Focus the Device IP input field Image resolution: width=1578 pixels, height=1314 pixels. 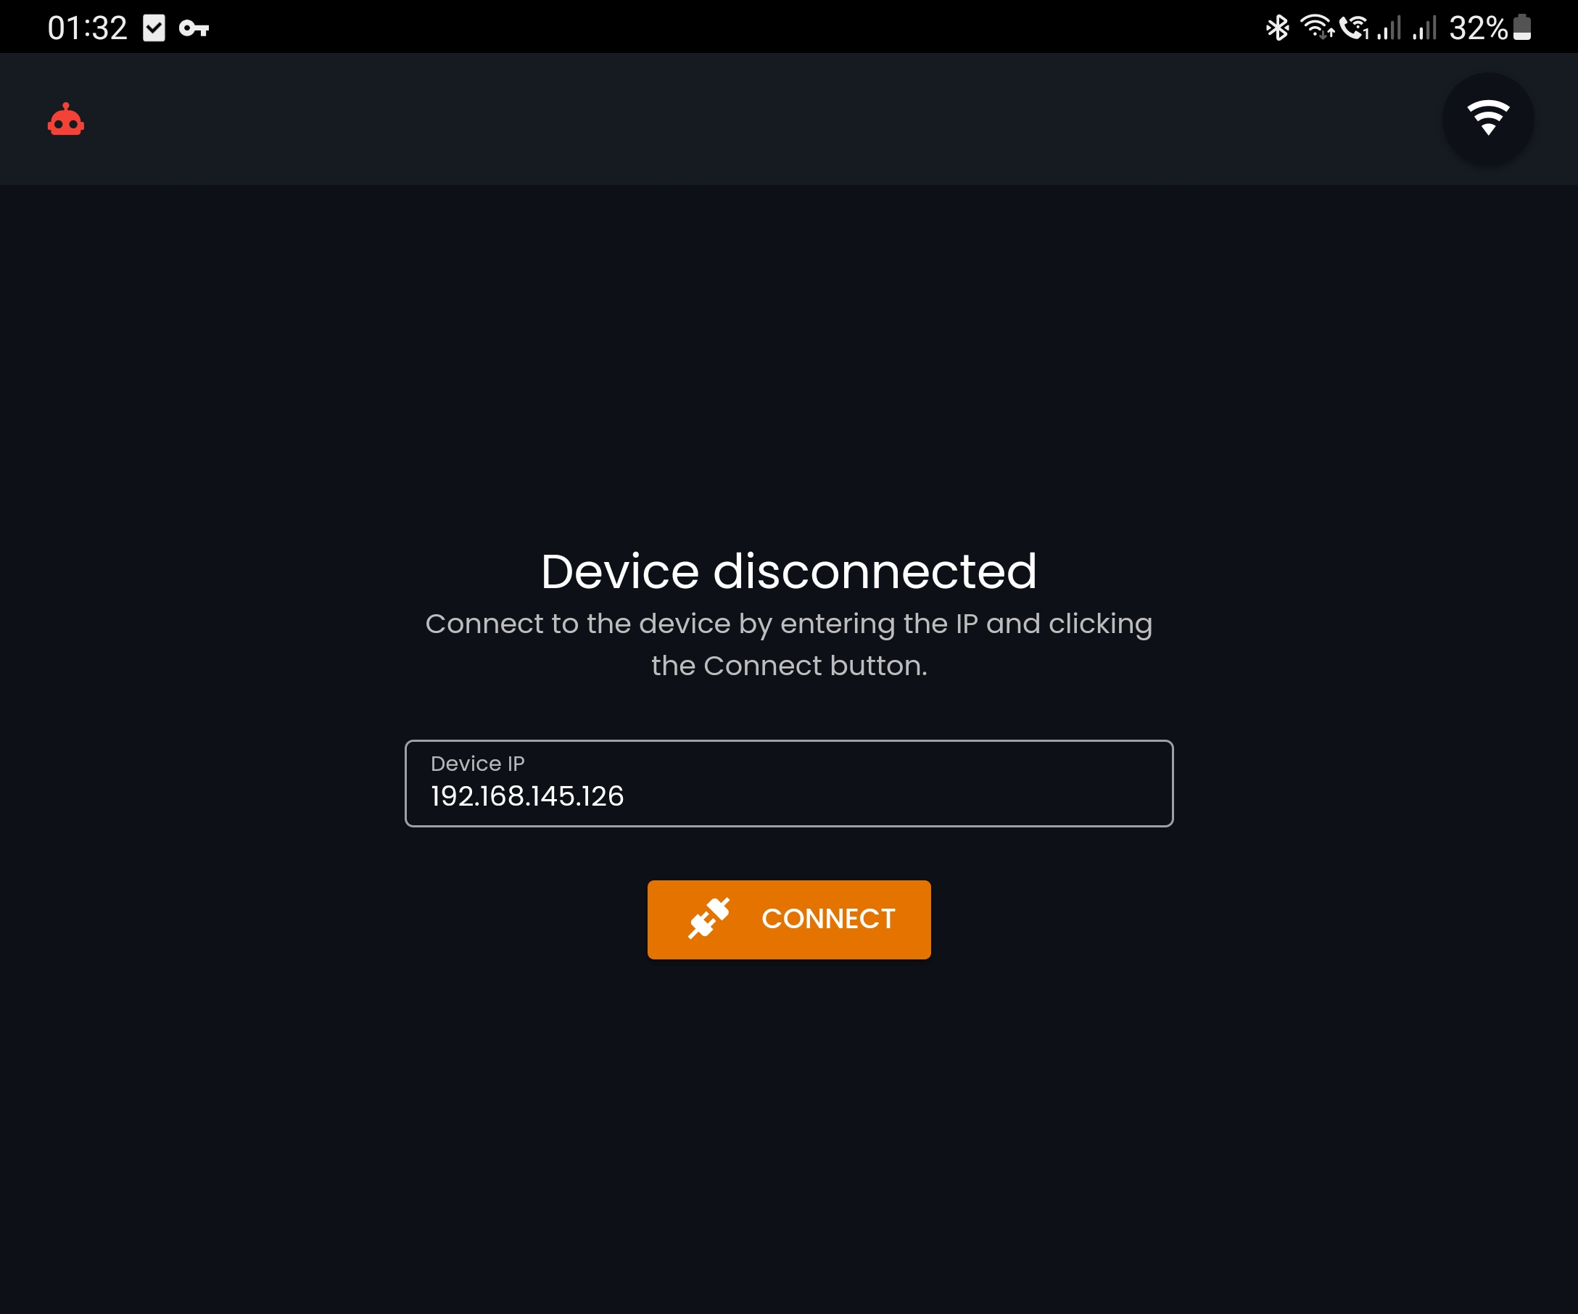789,784
